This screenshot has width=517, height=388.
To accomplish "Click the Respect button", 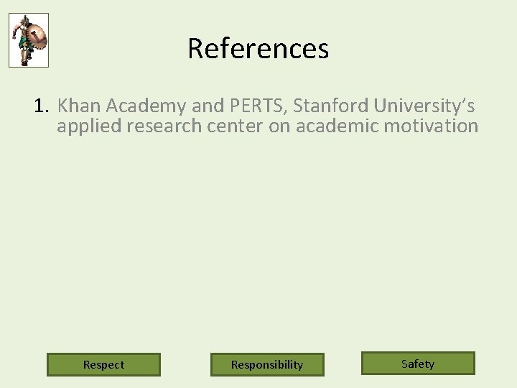I will [x=103, y=364].
